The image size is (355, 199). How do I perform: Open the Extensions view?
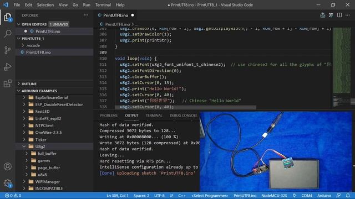tap(7, 83)
